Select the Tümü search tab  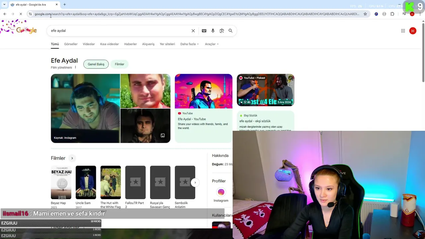point(55,44)
